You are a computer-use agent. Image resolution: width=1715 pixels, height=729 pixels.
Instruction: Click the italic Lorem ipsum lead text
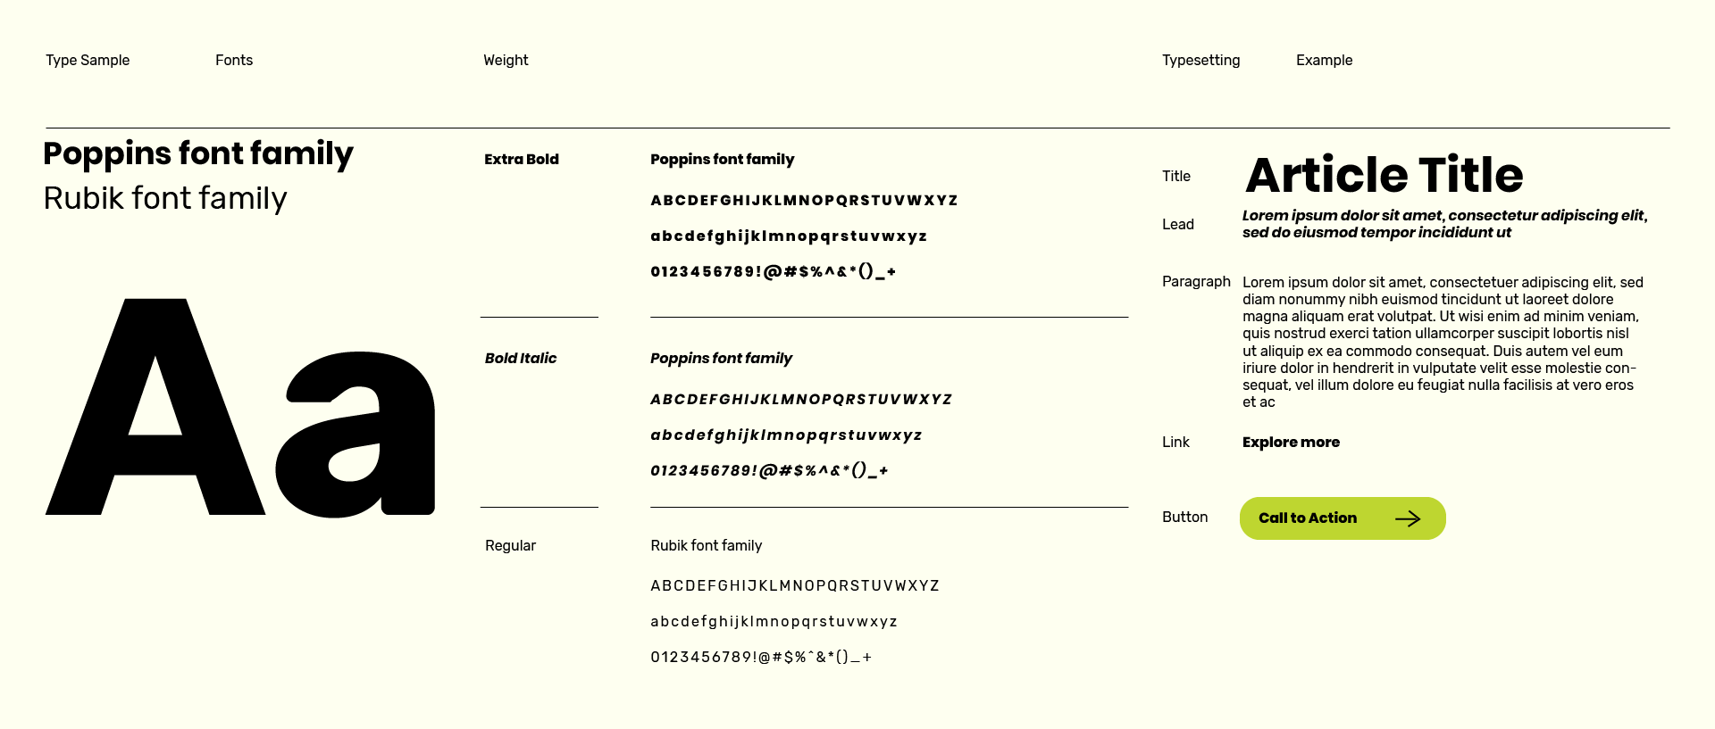pos(1444,224)
